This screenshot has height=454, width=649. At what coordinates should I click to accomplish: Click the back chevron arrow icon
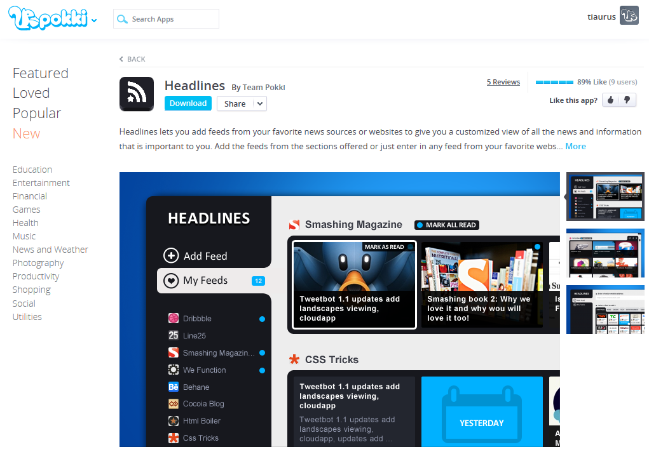pyautogui.click(x=121, y=59)
